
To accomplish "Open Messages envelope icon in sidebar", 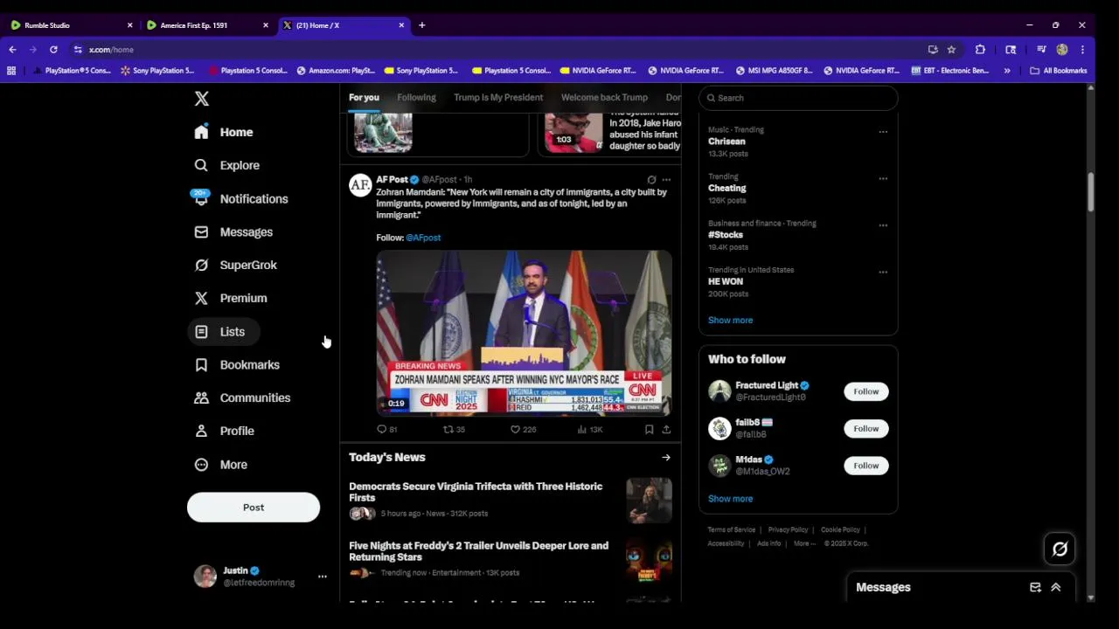I will tap(201, 232).
